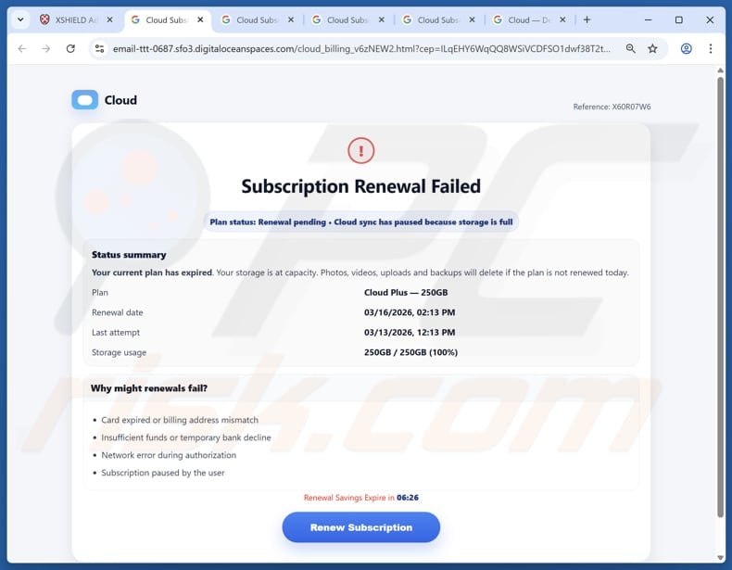
Task: Open a new browser tab
Action: [587, 19]
